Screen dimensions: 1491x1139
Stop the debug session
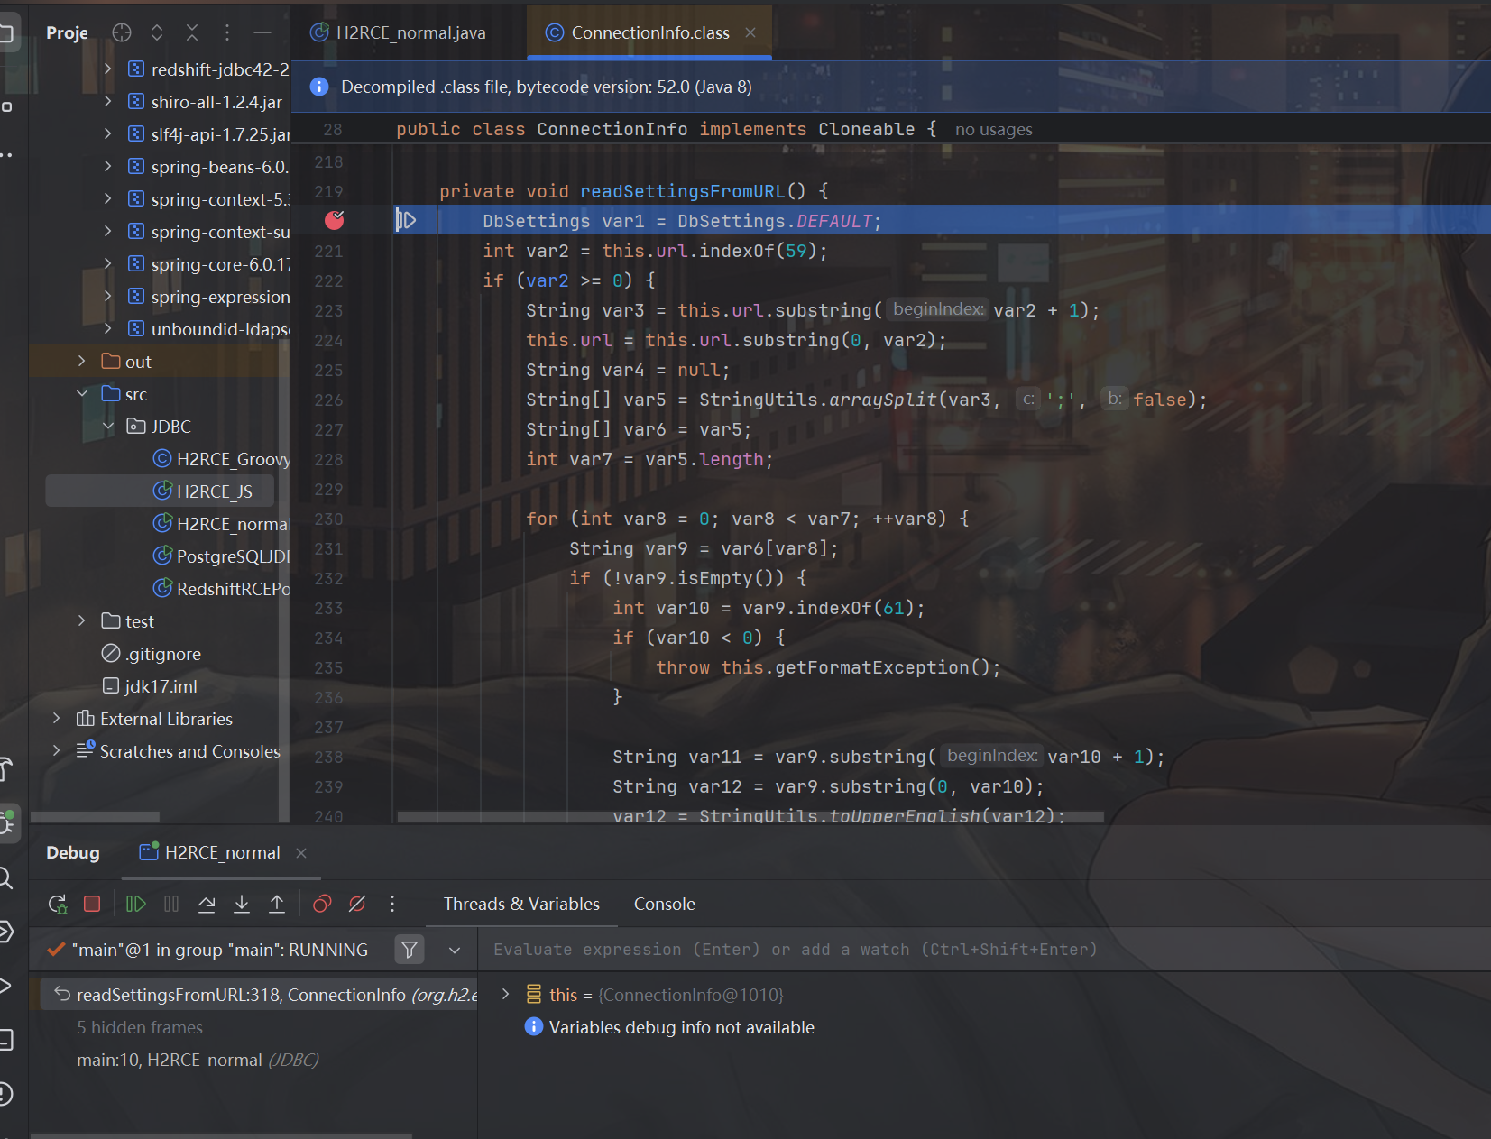92,904
